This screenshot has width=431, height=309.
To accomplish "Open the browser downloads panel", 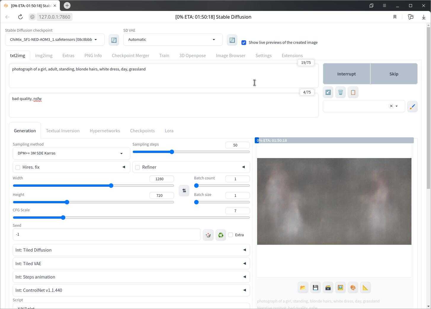I will point(424,17).
